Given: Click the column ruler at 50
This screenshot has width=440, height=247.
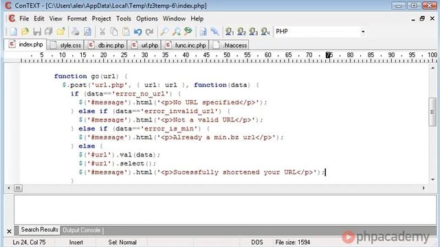Looking at the screenshot, I should click(227, 55).
